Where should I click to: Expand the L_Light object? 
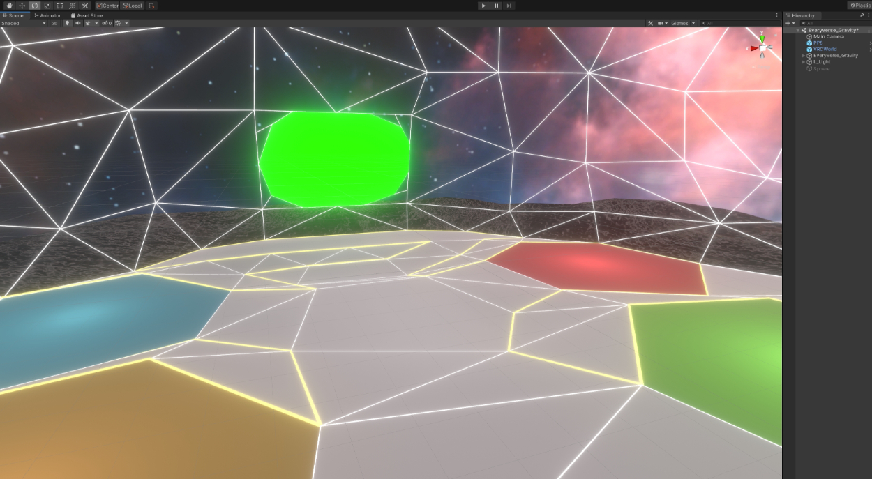[803, 61]
